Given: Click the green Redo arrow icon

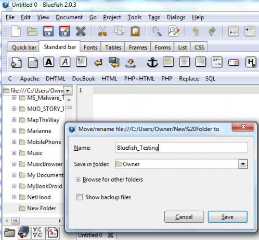Looking at the screenshot, I should click(x=212, y=31).
